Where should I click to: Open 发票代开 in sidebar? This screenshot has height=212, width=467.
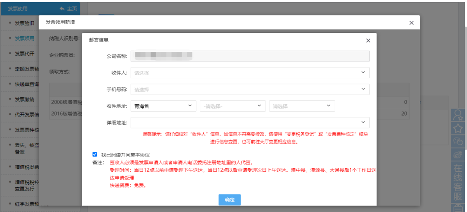click(x=25, y=54)
